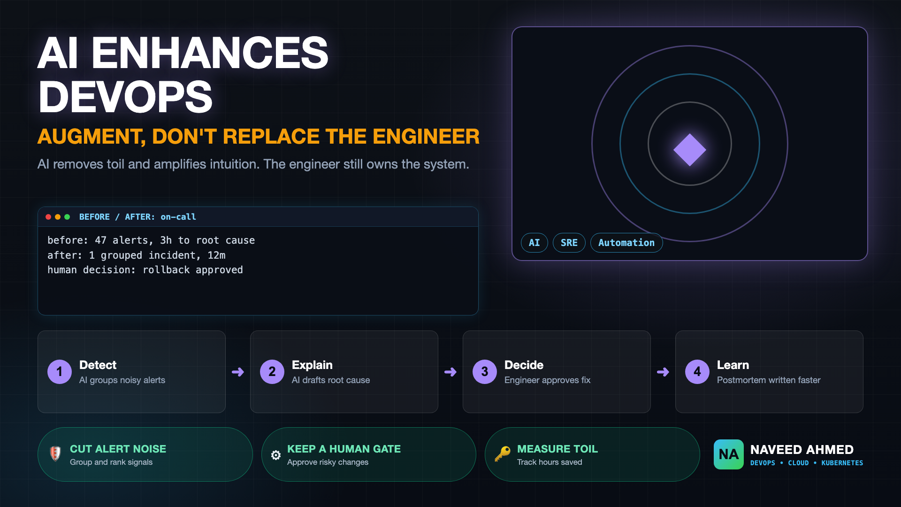Select the AI tag pill
This screenshot has height=507, width=901.
click(534, 243)
